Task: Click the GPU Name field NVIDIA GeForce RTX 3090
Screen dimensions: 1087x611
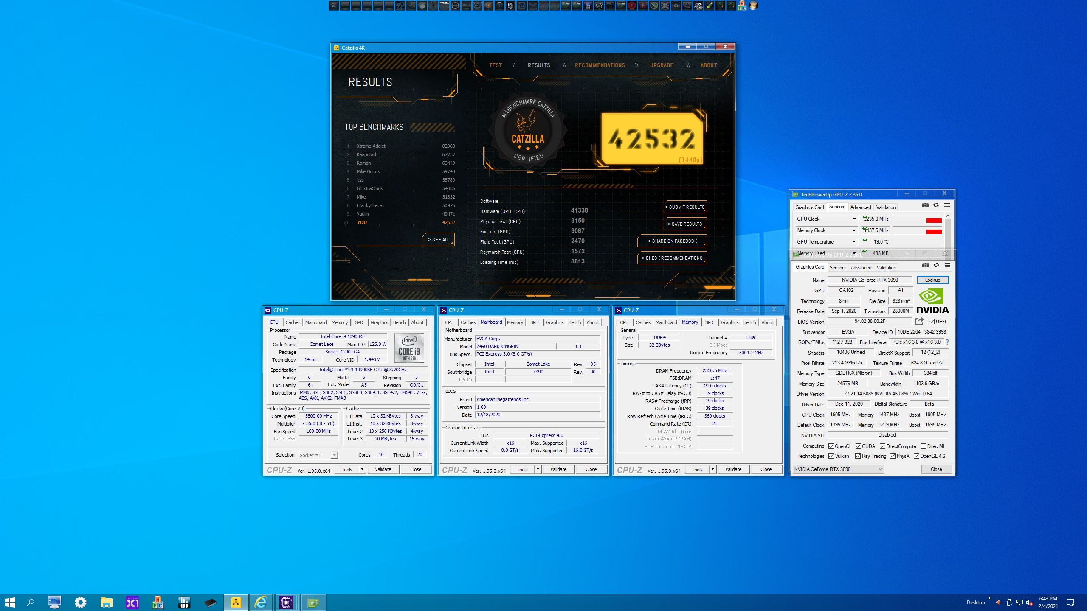Action: click(x=870, y=280)
